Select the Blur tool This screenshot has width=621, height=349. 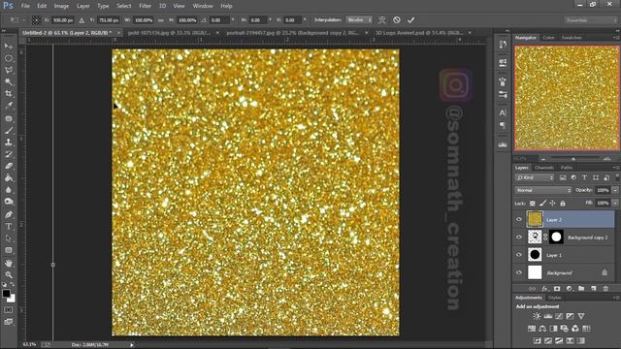click(9, 190)
